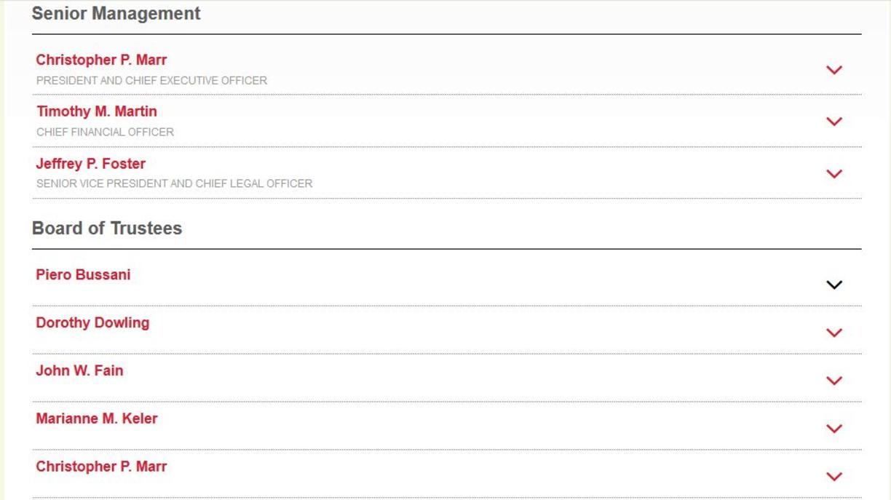Click the red chevron beside John W. Fain
Viewport: 891px width, 500px height.
(834, 381)
